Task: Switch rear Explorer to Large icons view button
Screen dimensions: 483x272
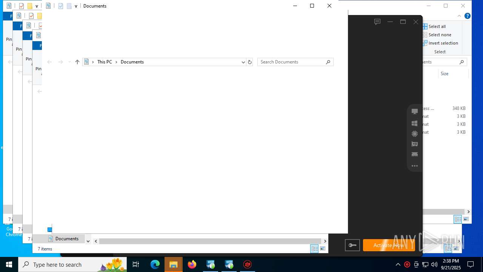Action: point(466,219)
